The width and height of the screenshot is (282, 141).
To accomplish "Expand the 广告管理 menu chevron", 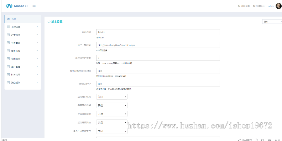I will [37, 34].
